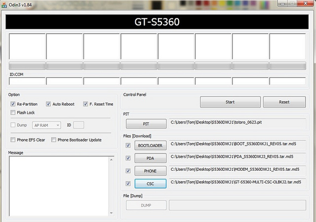Click the PHONE file button
The width and height of the screenshot is (316, 222).
click(150, 171)
